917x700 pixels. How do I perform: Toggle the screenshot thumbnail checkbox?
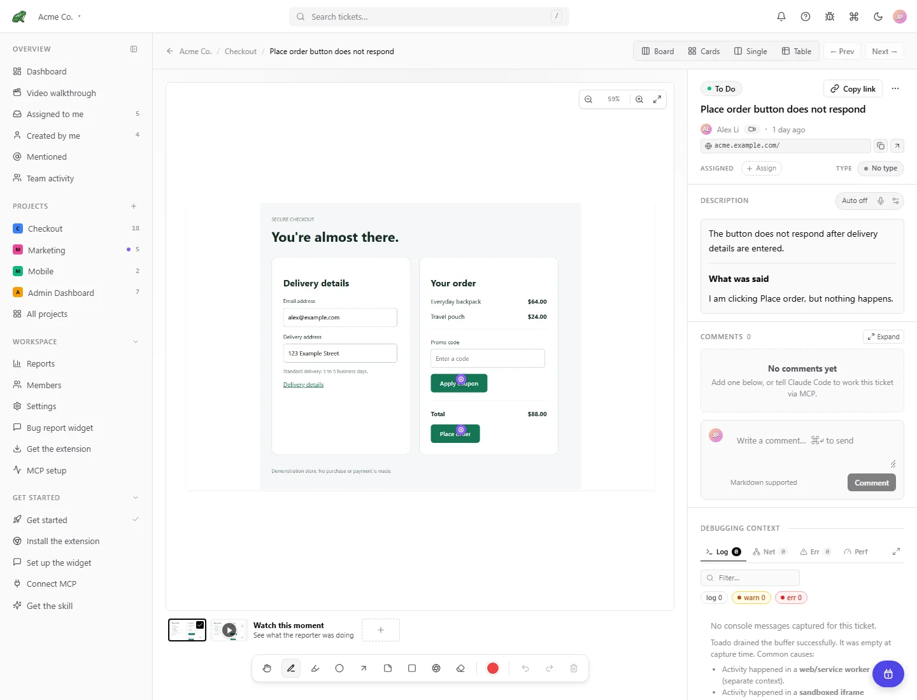click(x=200, y=625)
